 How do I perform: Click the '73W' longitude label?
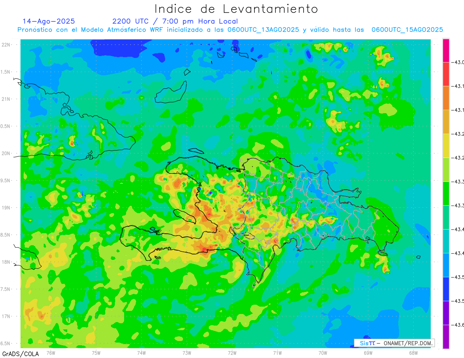187,353
